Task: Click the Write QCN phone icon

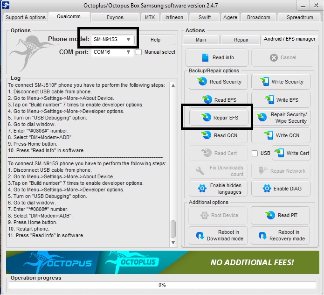Action: coord(269,135)
